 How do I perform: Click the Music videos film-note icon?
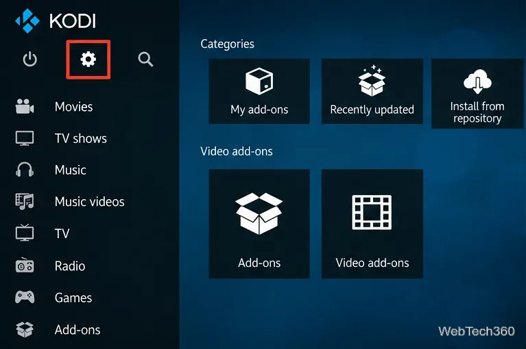pos(25,201)
